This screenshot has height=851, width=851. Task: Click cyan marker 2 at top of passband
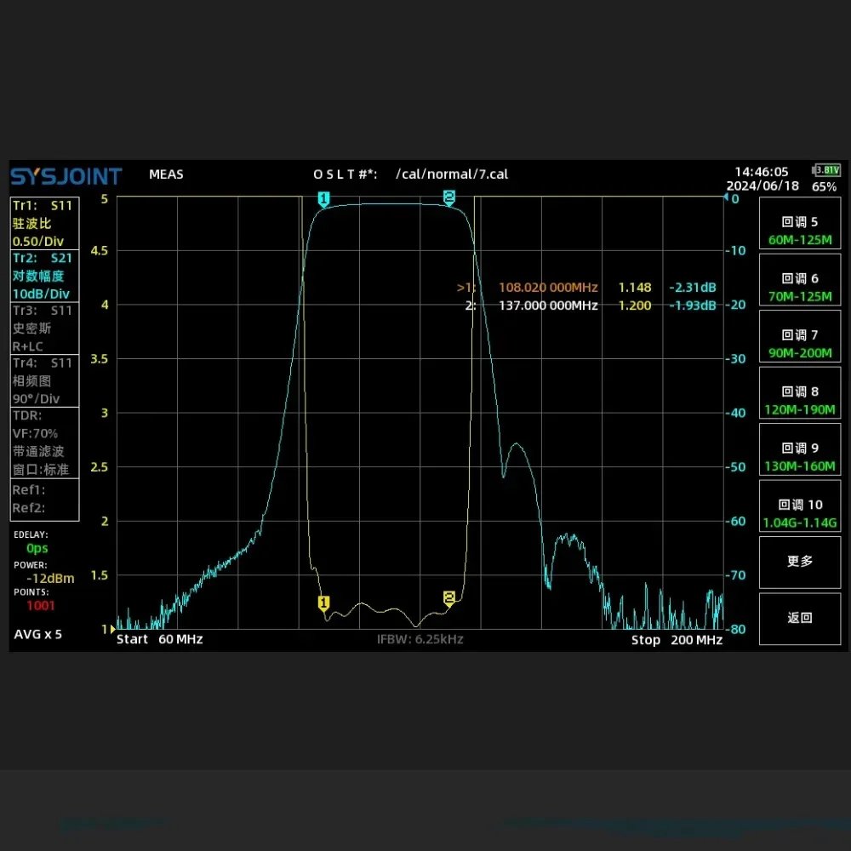(x=449, y=197)
